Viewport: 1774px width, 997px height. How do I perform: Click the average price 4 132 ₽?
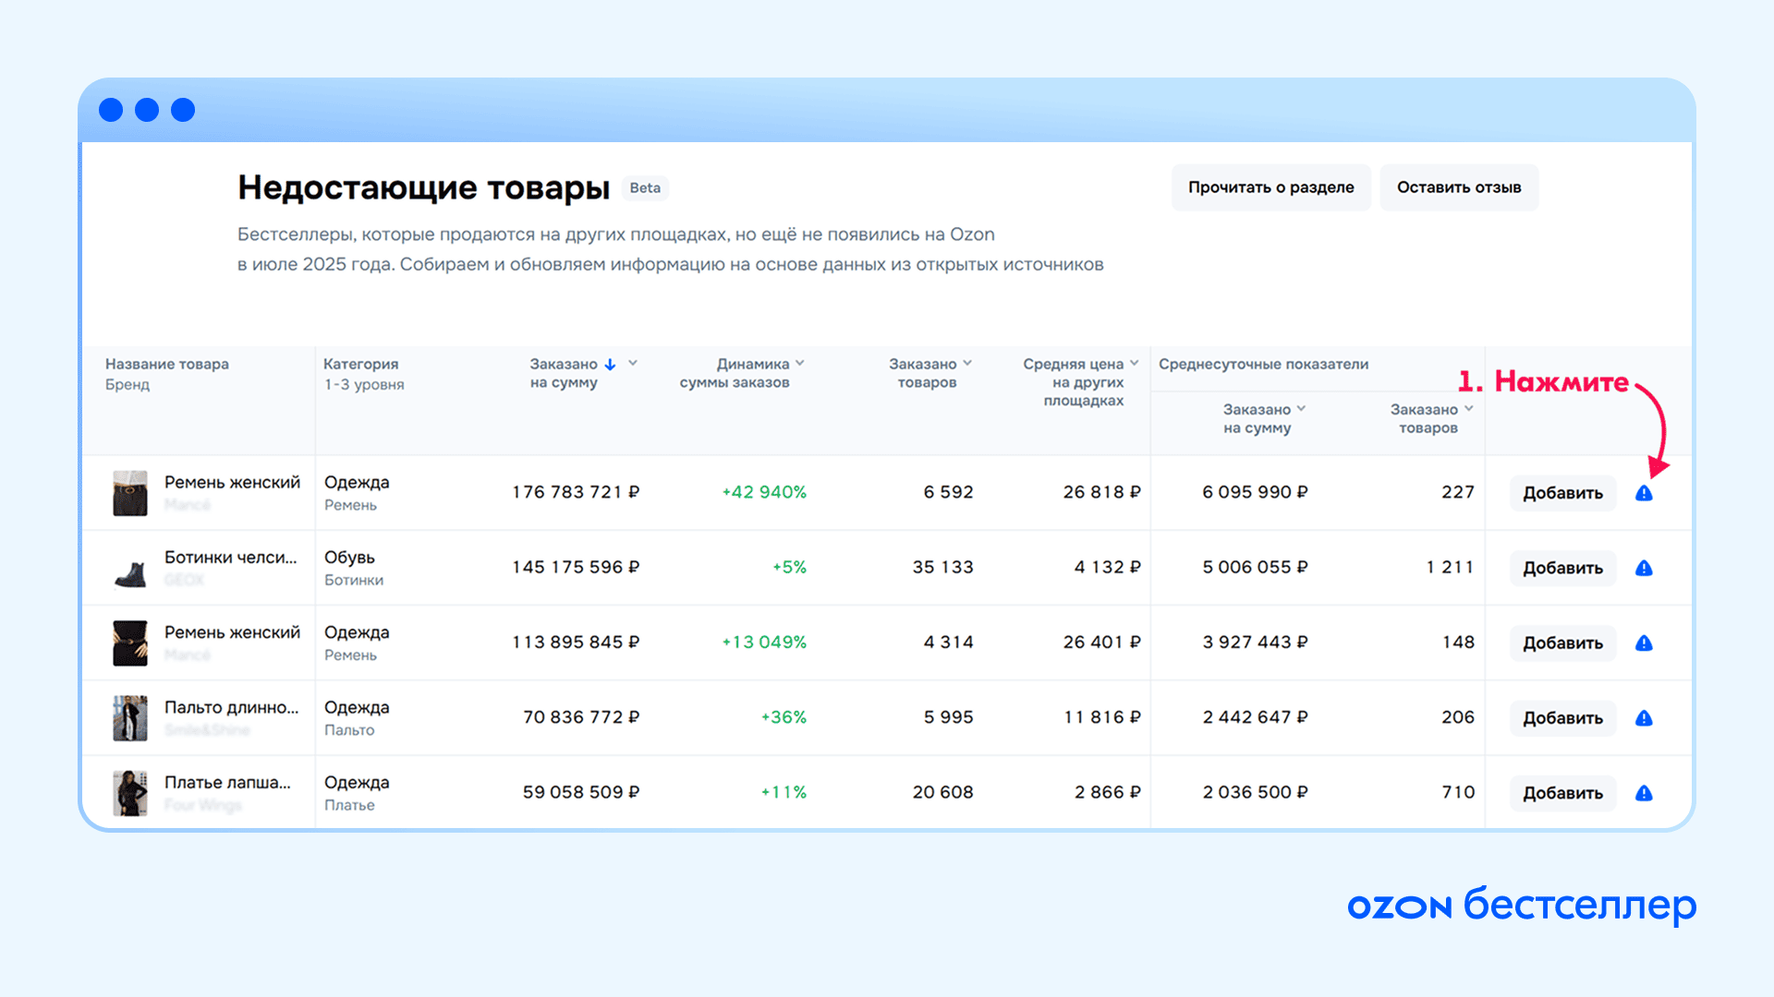1108,567
